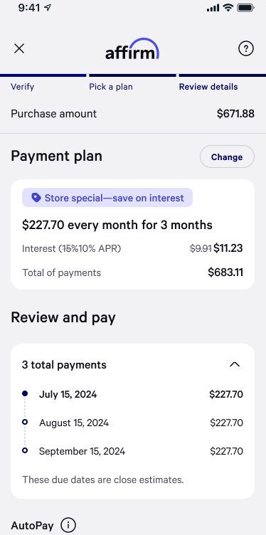Tap the cellular signal bars icon
The image size is (266, 535).
[213, 9]
